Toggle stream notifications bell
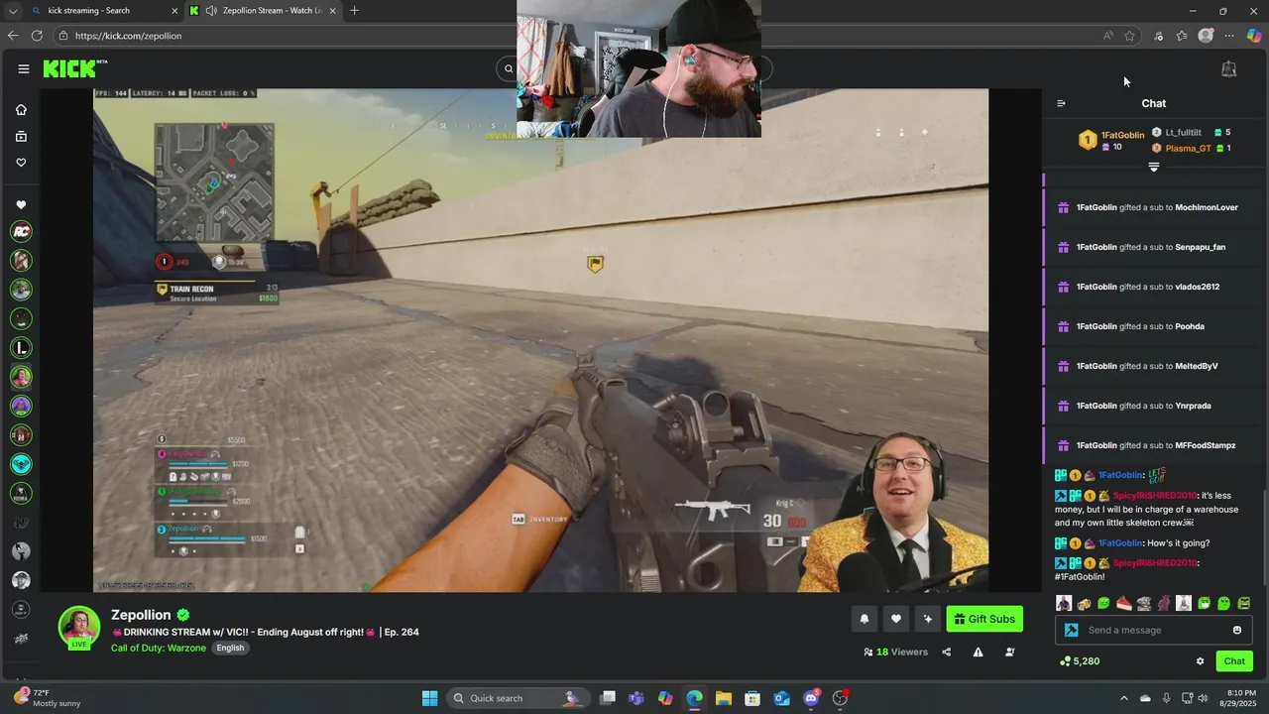1269x714 pixels. [x=864, y=619]
